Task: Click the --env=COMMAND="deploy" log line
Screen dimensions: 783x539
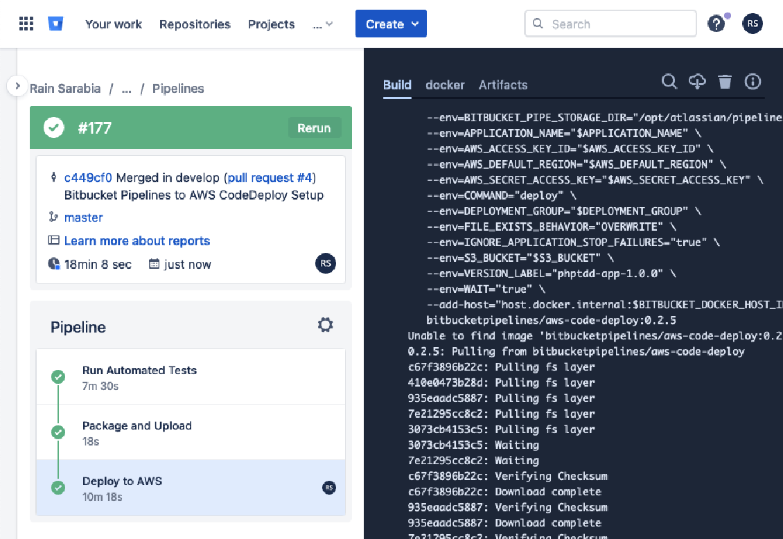Action: click(502, 195)
